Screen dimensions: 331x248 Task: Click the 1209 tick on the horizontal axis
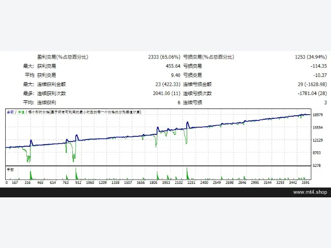pos(102,182)
